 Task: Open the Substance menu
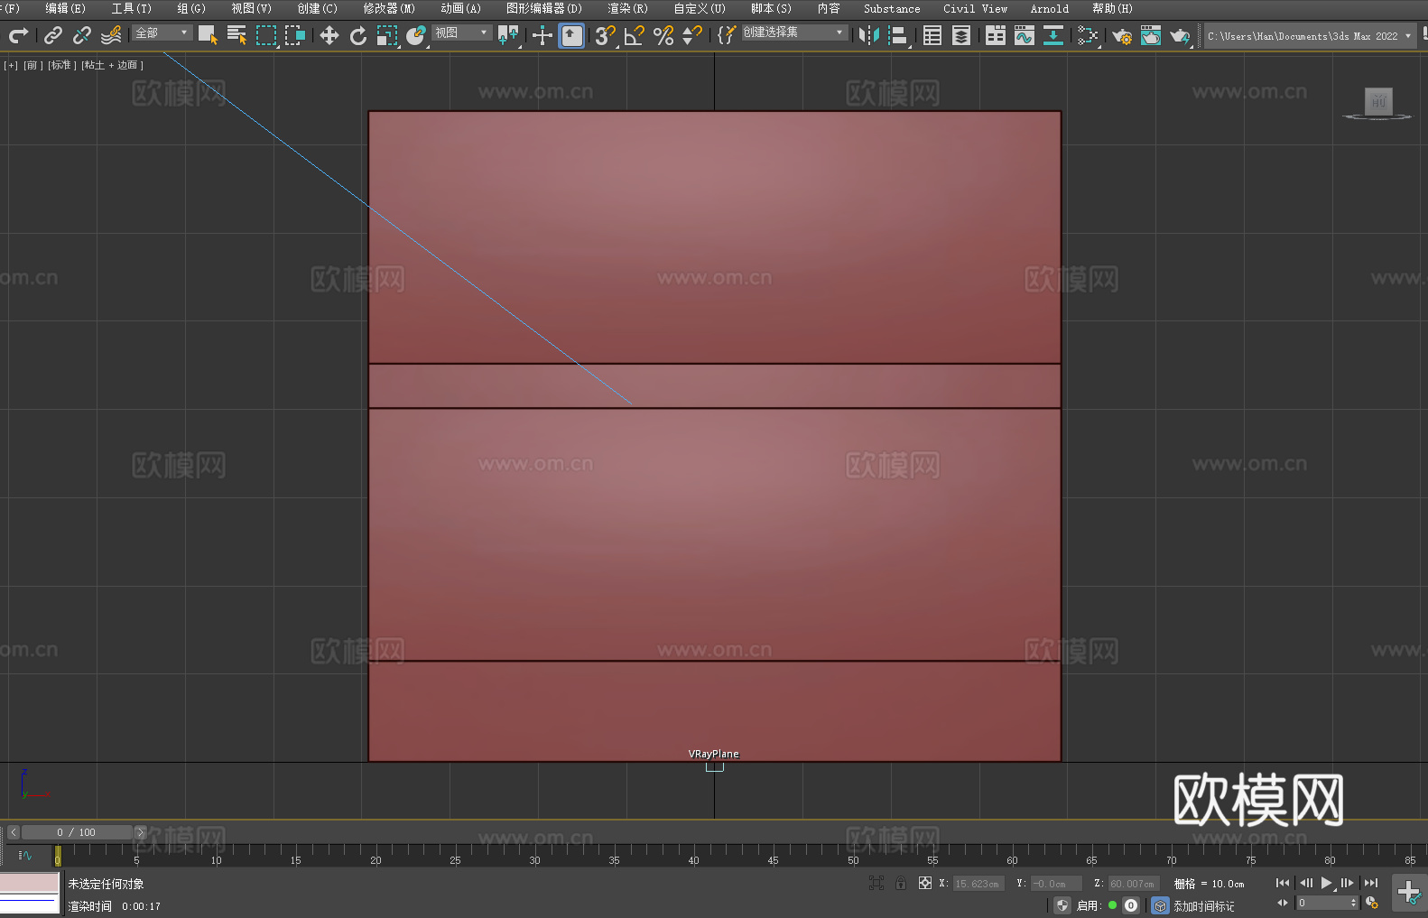point(892,8)
